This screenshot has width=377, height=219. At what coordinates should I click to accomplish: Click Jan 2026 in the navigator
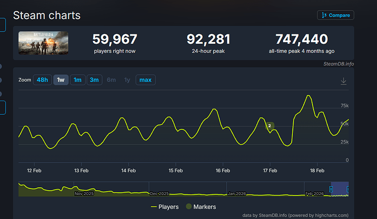[x=237, y=193]
